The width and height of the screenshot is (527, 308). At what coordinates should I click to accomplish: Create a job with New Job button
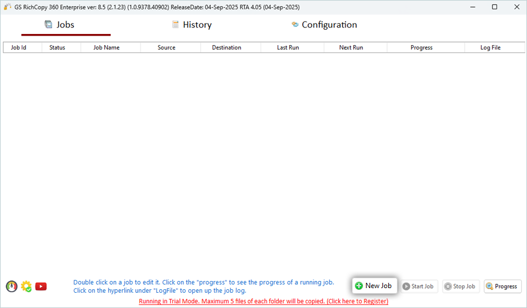click(374, 286)
